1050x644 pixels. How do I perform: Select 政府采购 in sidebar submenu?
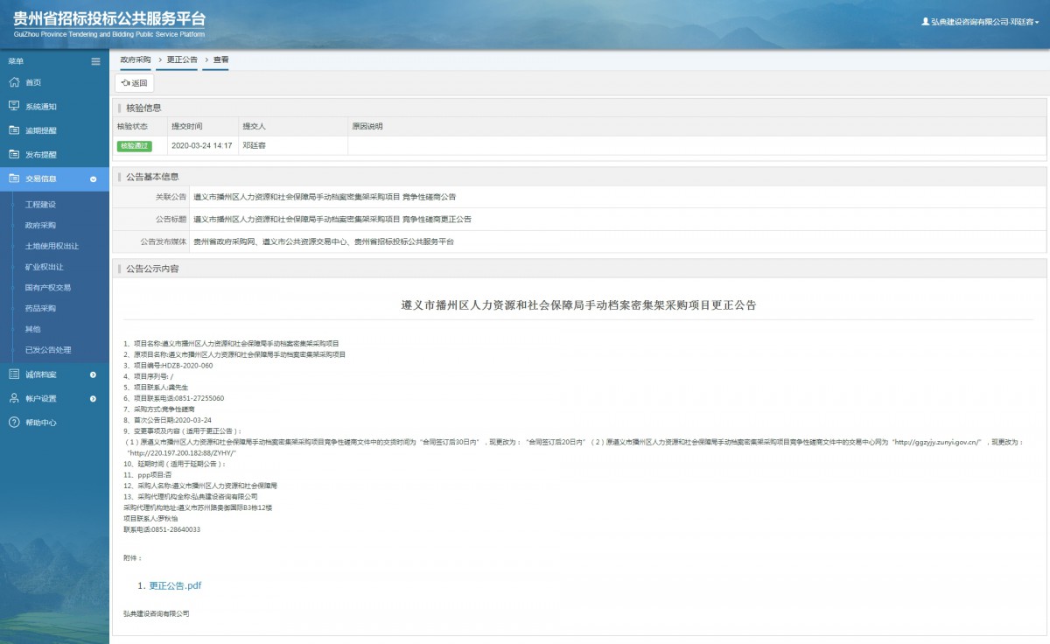tap(40, 225)
